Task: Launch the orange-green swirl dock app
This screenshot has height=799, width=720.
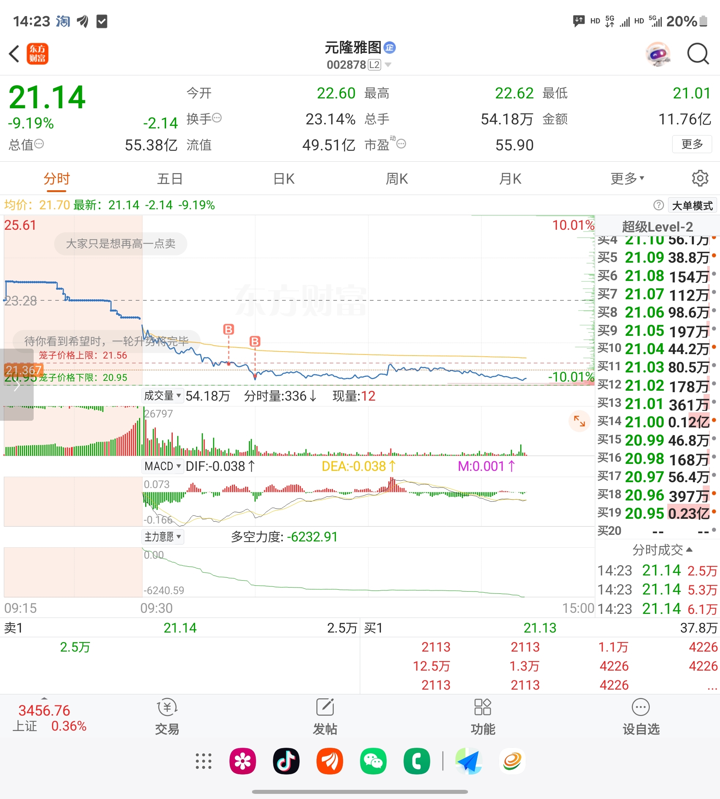Action: click(x=512, y=761)
